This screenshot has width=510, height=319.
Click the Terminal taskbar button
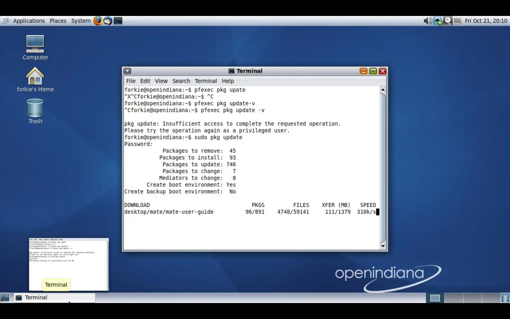[55, 298]
